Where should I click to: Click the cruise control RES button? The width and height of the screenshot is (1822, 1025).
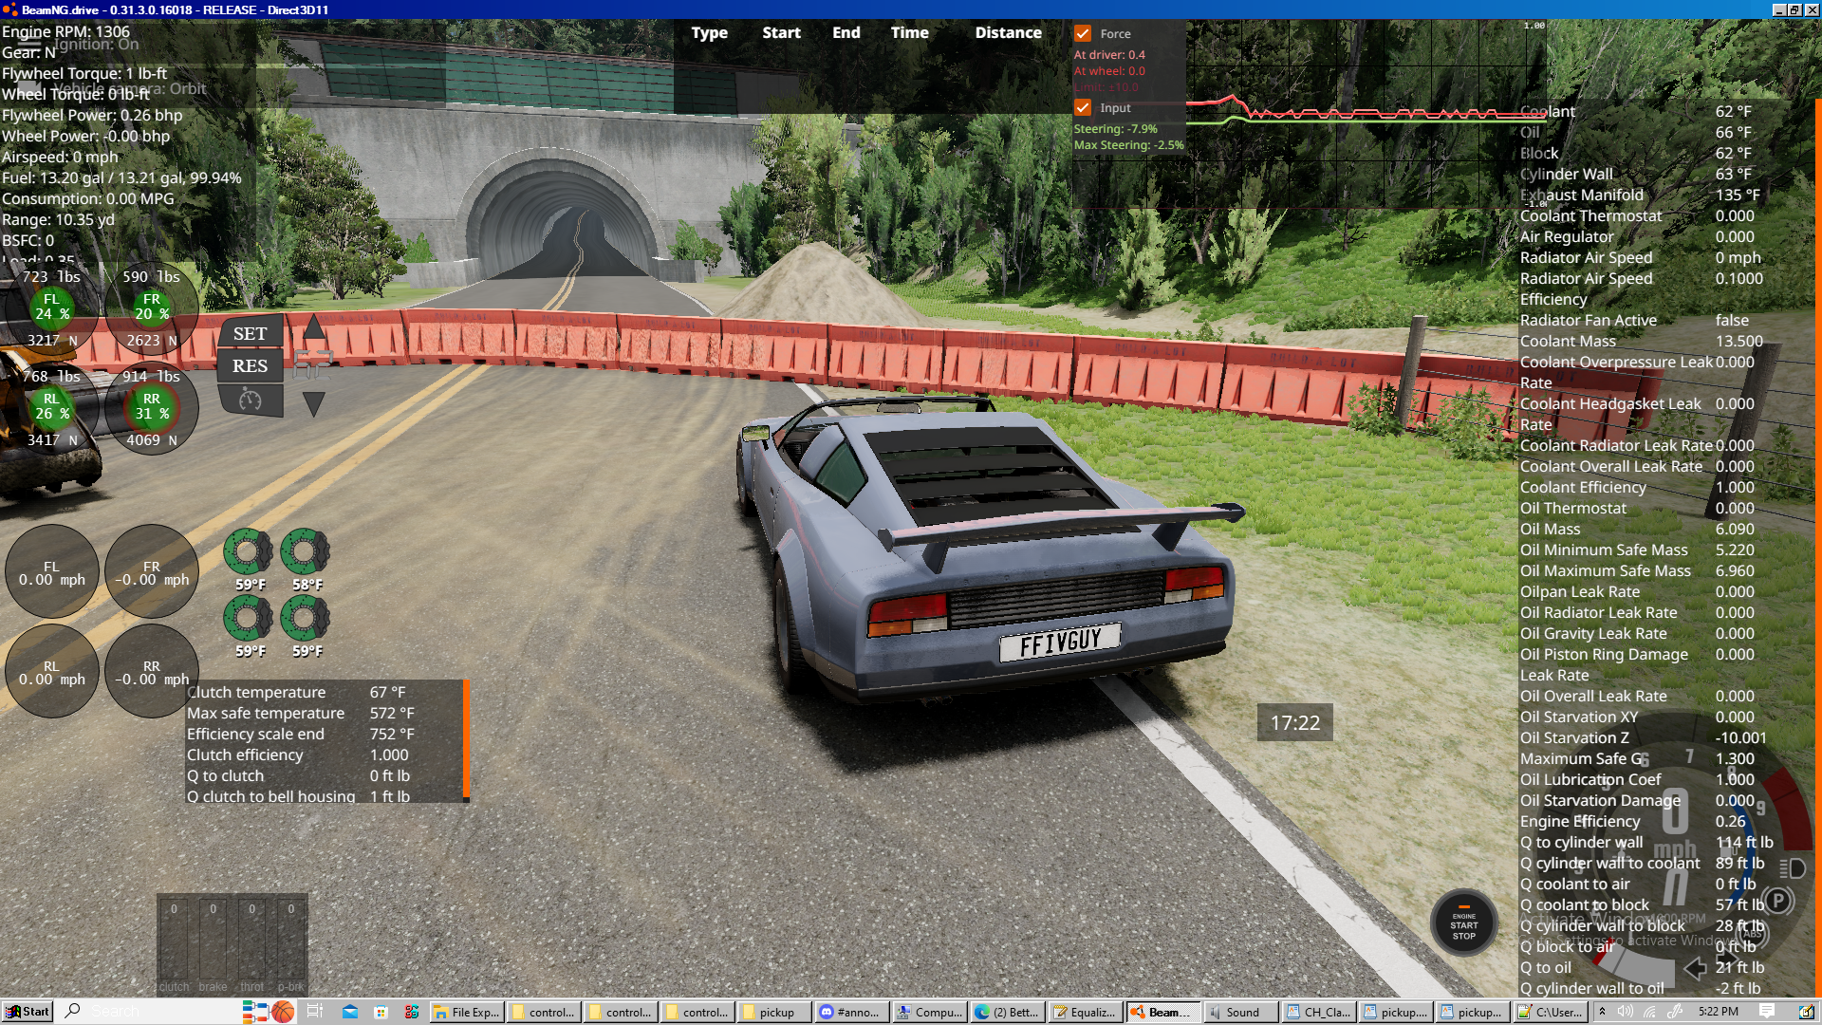tap(250, 366)
